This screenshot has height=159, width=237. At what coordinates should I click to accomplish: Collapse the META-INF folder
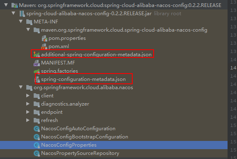point(21,21)
